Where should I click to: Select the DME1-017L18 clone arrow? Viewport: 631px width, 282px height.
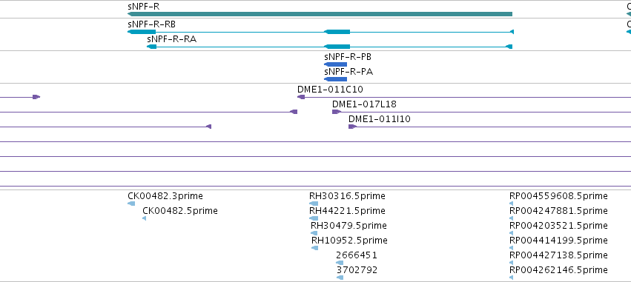tap(337, 112)
